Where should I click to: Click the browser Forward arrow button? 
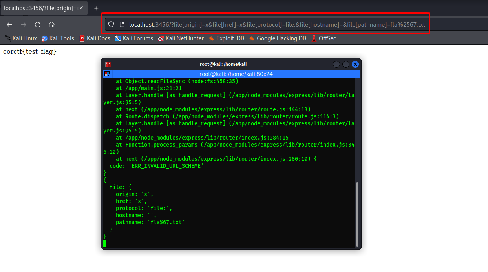pyautogui.click(x=24, y=24)
